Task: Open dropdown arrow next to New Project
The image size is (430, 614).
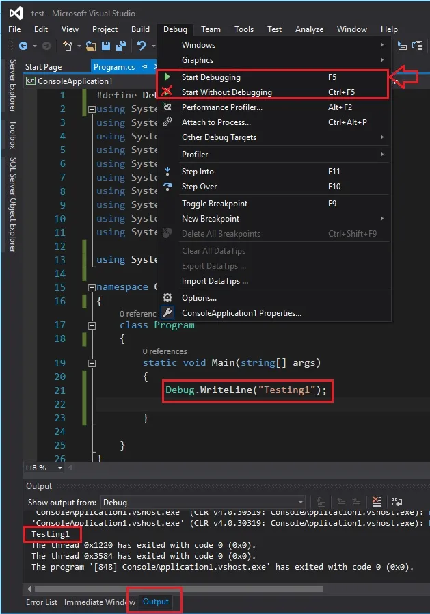Action: coord(79,46)
